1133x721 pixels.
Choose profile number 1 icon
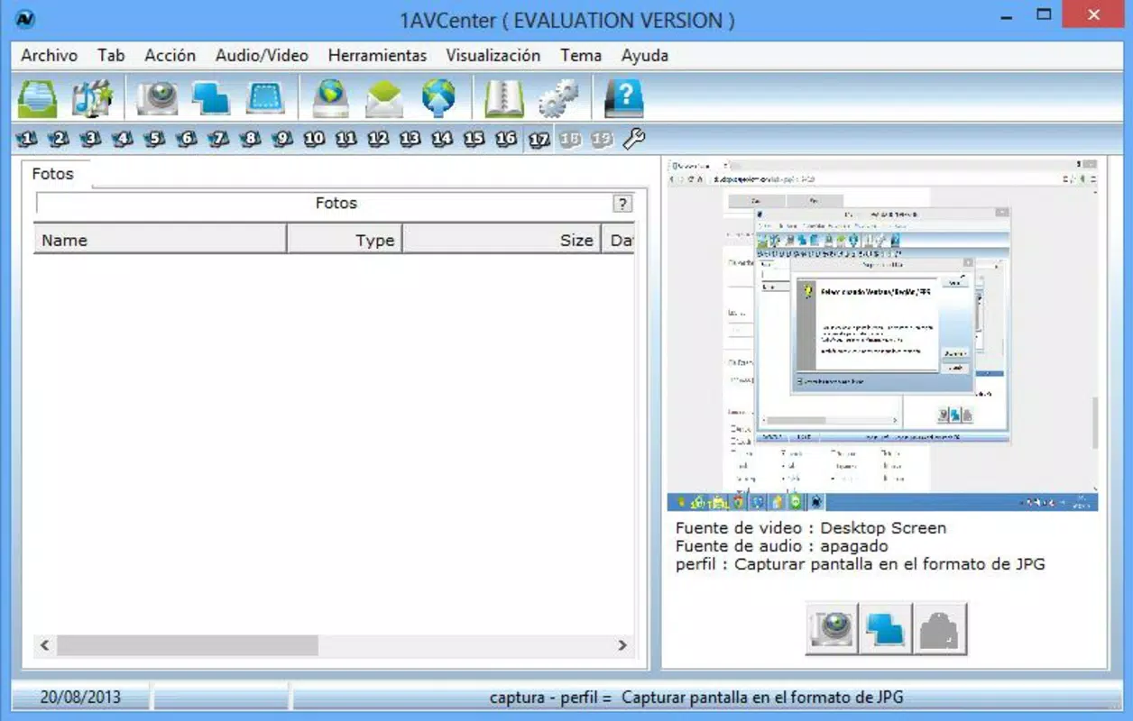pyautogui.click(x=27, y=139)
